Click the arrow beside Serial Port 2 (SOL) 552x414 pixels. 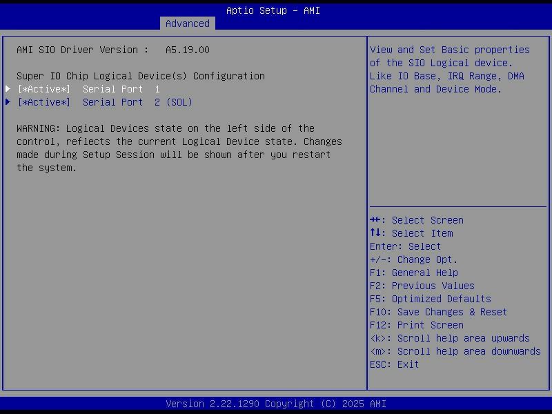click(x=8, y=102)
